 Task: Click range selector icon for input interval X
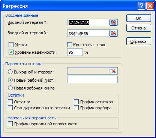[x=114, y=33]
